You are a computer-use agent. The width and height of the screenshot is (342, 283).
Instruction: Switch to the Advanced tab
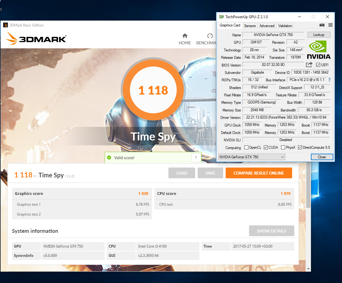tap(267, 26)
